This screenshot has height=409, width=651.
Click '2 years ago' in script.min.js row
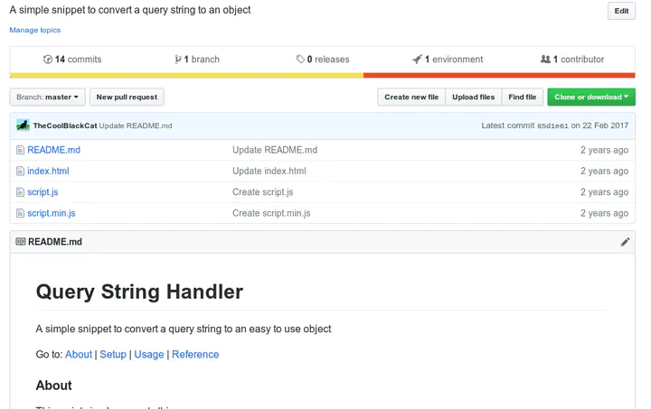click(604, 213)
